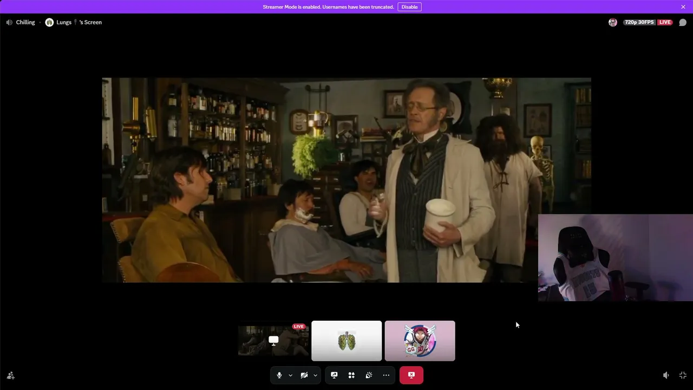This screenshot has height=390, width=693.
Task: Open the soundboard
Action: pos(369,375)
